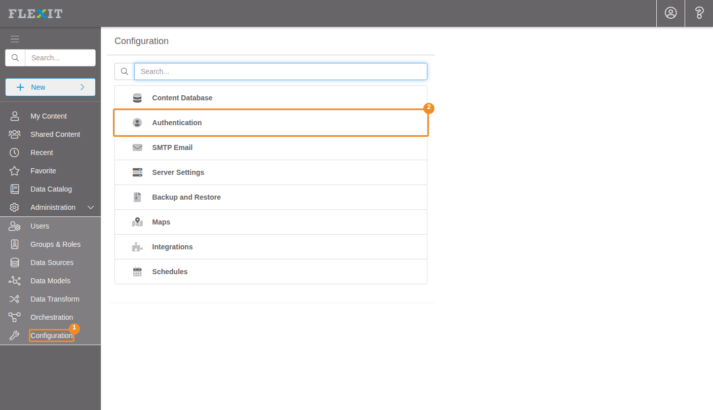The width and height of the screenshot is (713, 410).
Task: Click the Authentication user icon
Action: pyautogui.click(x=137, y=123)
